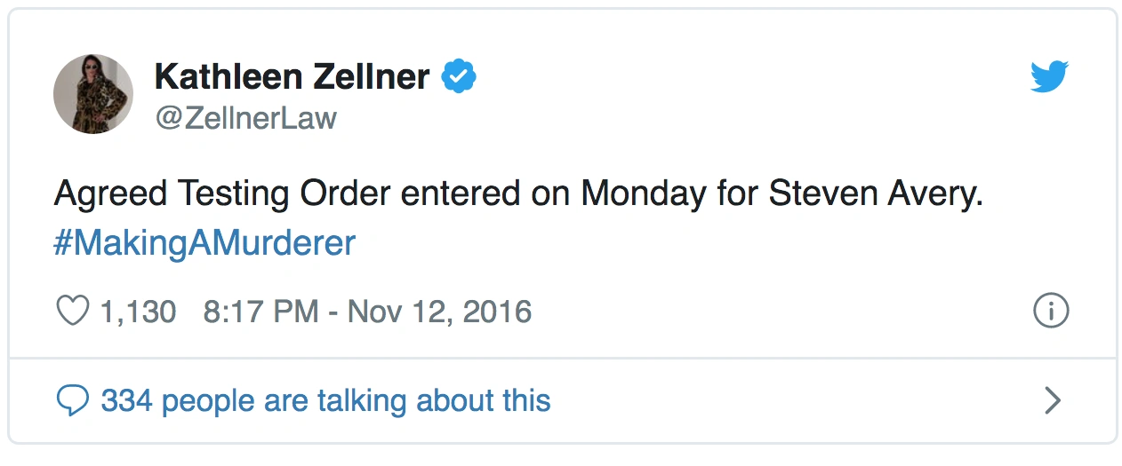Open the @ZellnerLaw handle link
This screenshot has width=1122, height=466.
pos(245,118)
